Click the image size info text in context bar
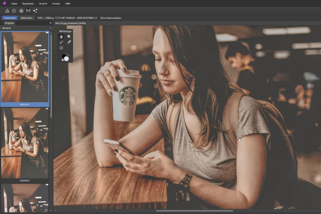321x214 pixels. click(x=67, y=18)
